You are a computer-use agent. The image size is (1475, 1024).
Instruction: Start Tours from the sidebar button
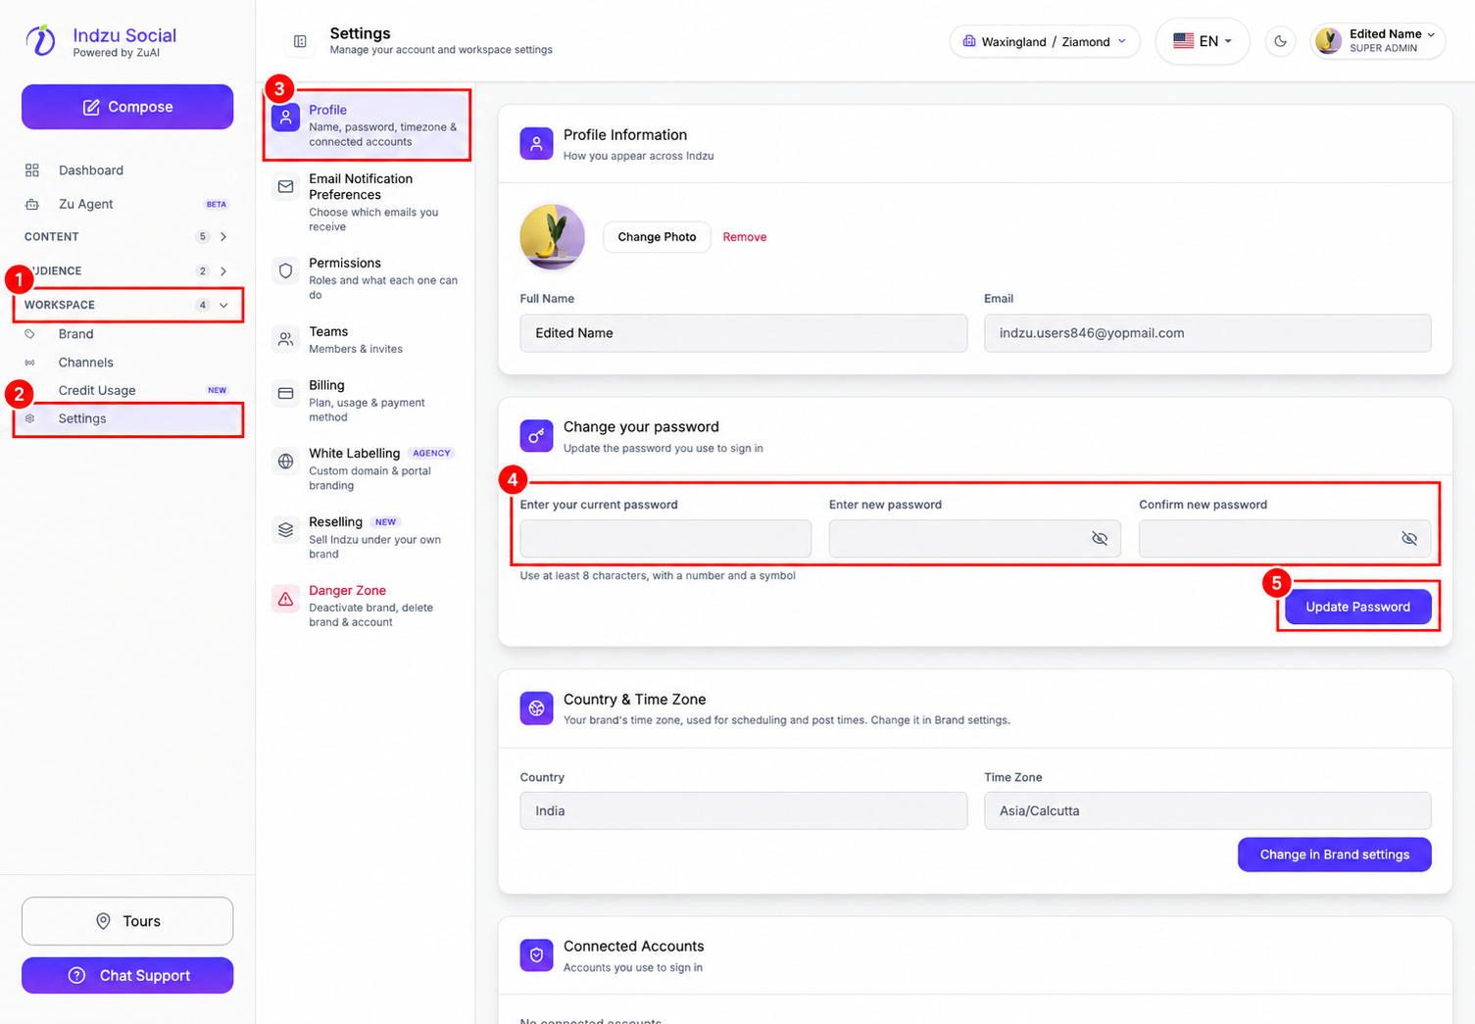click(x=127, y=921)
